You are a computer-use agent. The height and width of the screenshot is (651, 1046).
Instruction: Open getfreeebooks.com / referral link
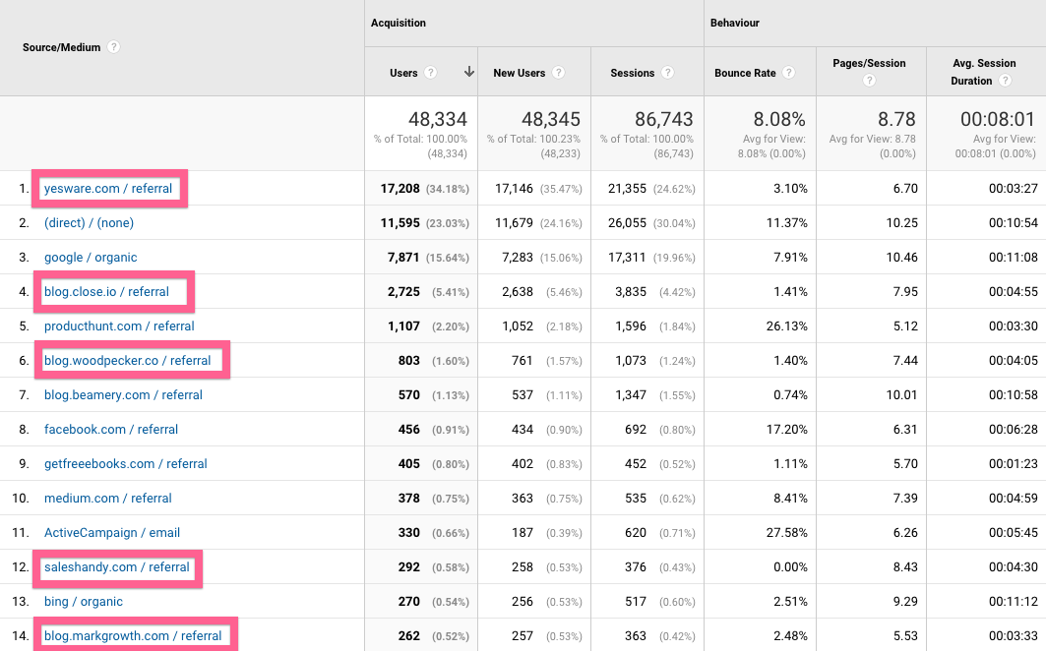[x=125, y=463]
